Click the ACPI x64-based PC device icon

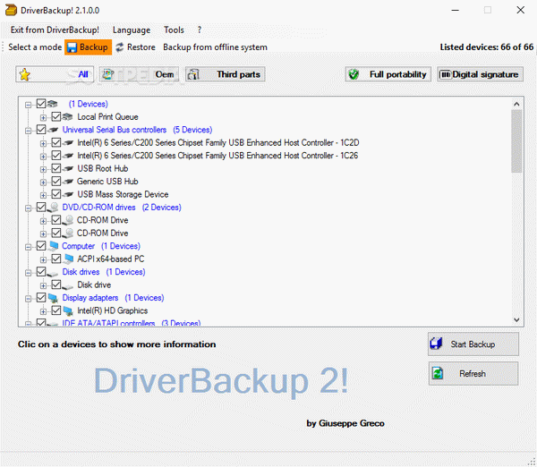[x=69, y=259]
